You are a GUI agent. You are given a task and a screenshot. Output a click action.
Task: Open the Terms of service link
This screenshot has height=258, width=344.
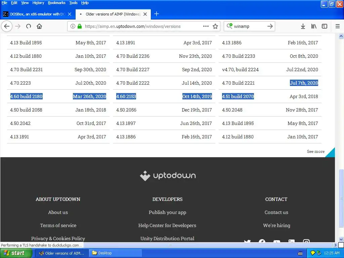coord(58,225)
